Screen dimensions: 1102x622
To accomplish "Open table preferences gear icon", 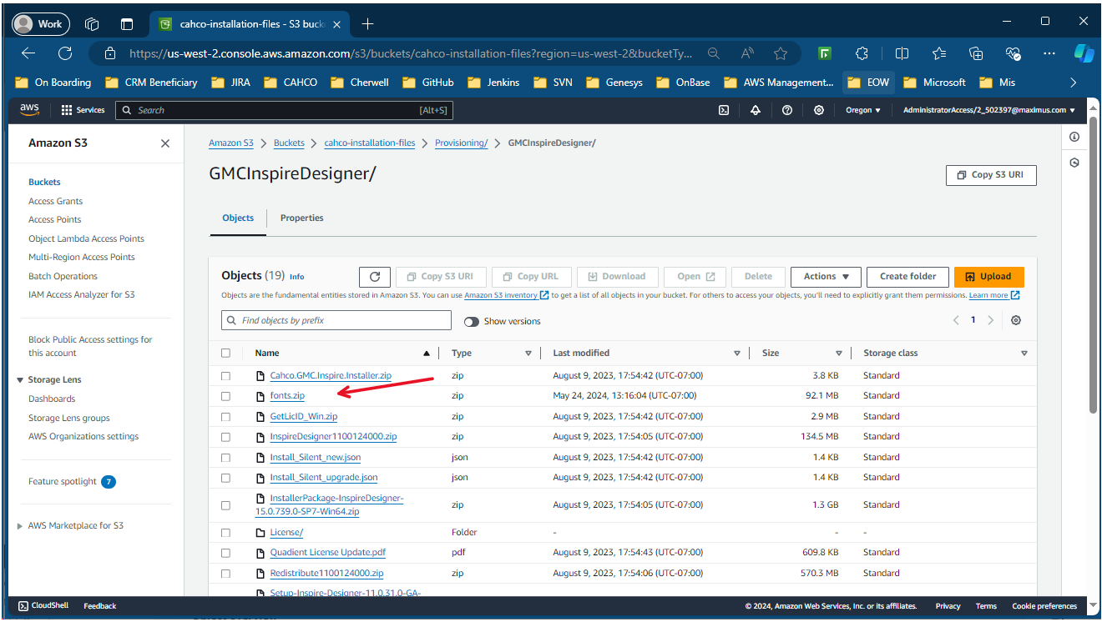I will click(x=1016, y=321).
